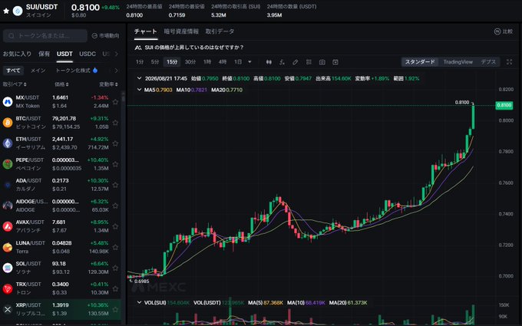Favorite the MX/USDT pair star
This screenshot has width=522, height=326.
[115, 102]
